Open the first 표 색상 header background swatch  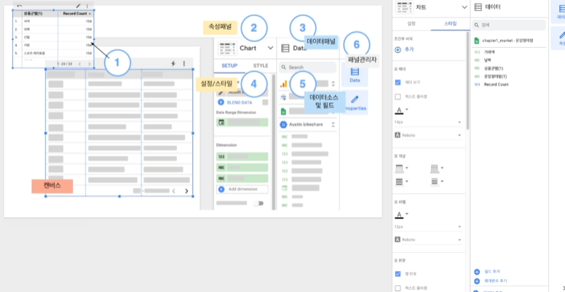401,168
